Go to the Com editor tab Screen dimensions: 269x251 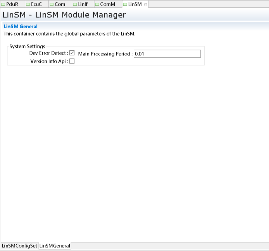pyautogui.click(x=60, y=4)
